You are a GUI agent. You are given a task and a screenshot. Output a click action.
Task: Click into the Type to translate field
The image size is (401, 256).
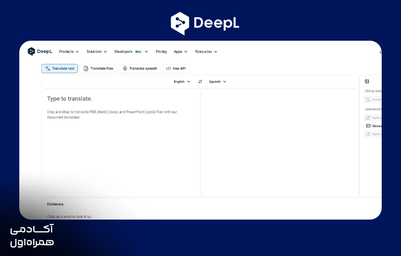[121, 143]
